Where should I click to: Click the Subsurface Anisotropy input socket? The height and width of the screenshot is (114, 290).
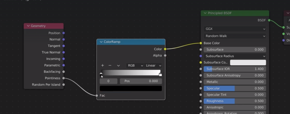coord(201,75)
